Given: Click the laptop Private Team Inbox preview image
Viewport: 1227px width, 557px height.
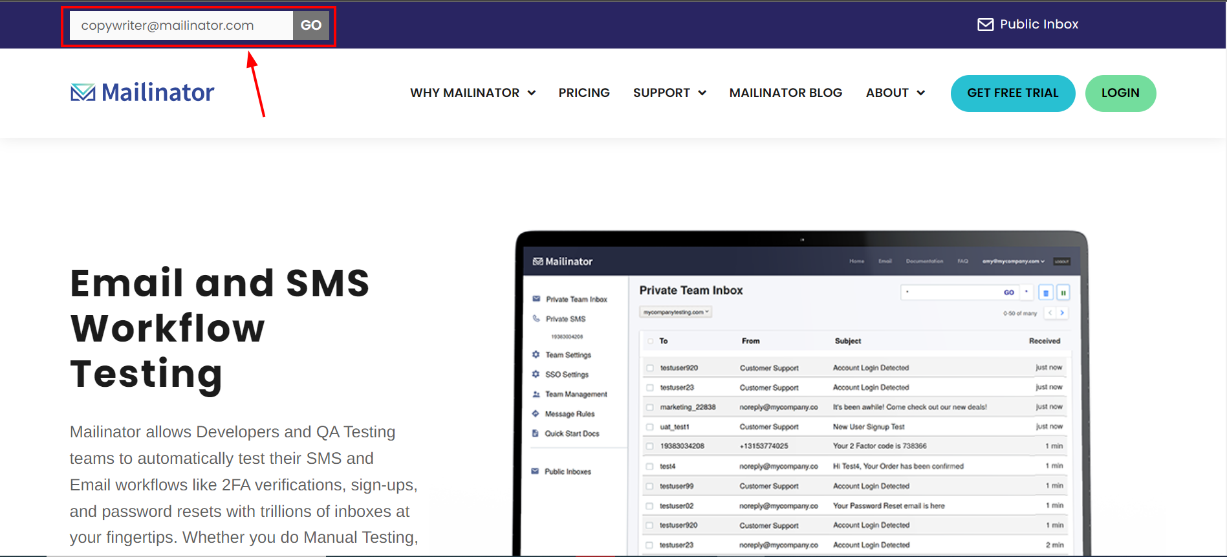Looking at the screenshot, I should coord(801,393).
